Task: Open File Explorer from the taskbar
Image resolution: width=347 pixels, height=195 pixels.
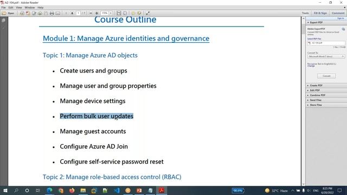Action: (83, 190)
